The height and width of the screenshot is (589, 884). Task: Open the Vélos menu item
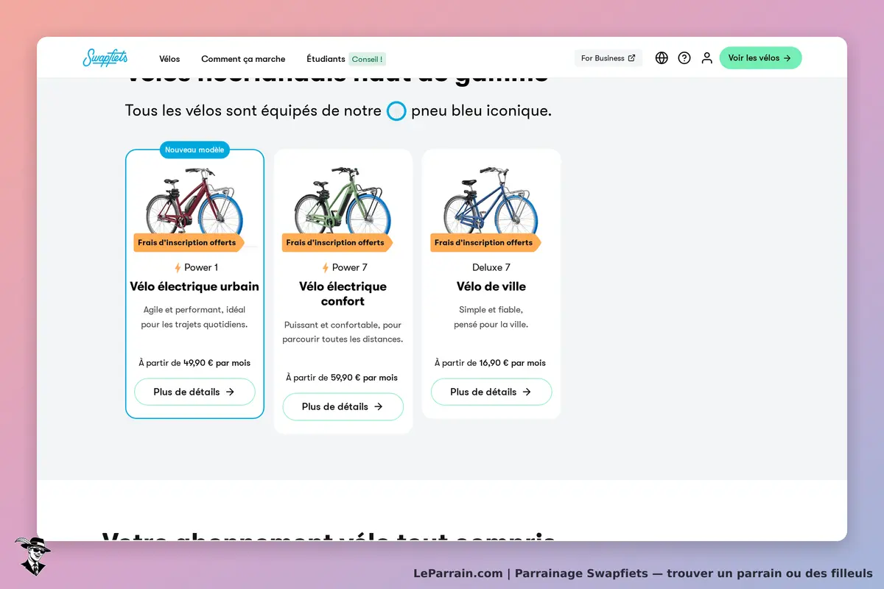[169, 59]
